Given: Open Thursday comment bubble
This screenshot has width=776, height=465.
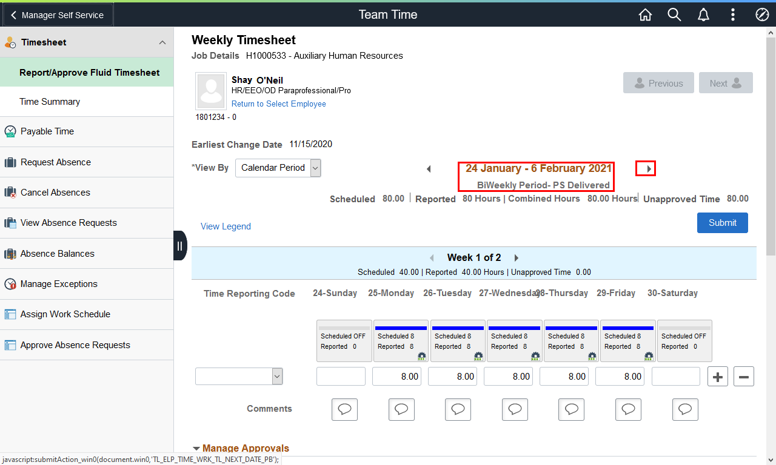Looking at the screenshot, I should coord(571,409).
